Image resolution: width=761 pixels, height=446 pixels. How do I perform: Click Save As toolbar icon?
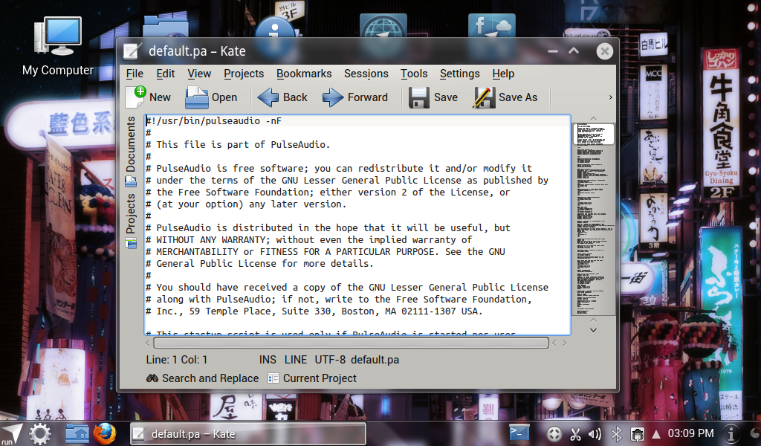pos(505,97)
